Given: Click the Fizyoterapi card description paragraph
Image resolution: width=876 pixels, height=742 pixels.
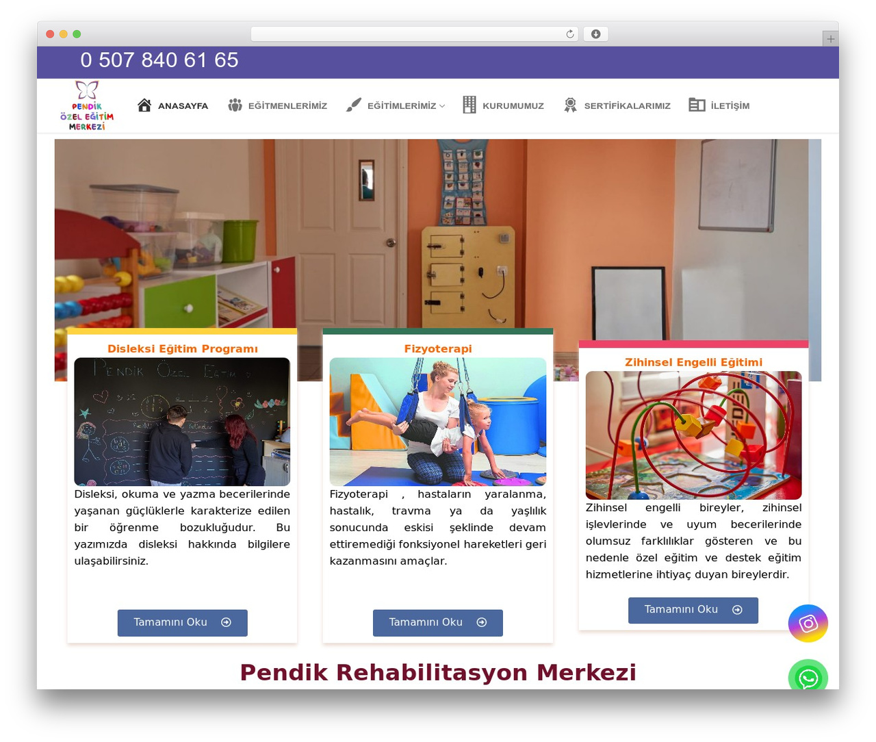Looking at the screenshot, I should pos(438,528).
